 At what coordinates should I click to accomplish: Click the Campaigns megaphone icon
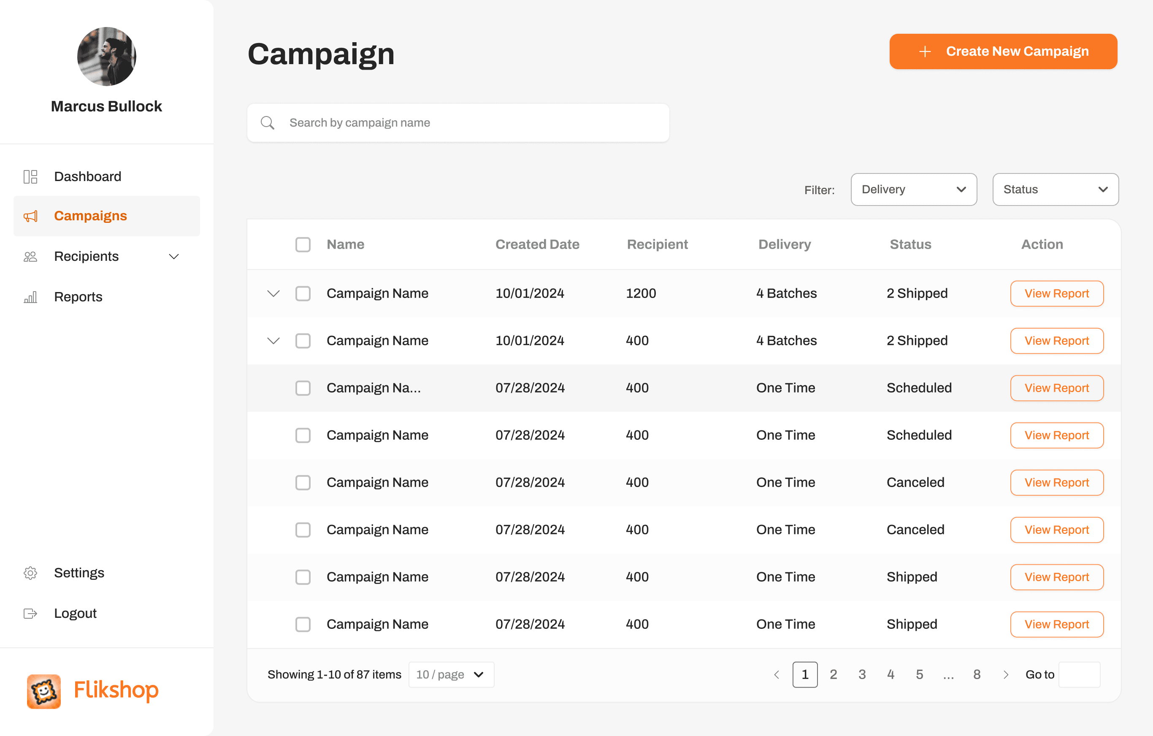click(x=30, y=216)
